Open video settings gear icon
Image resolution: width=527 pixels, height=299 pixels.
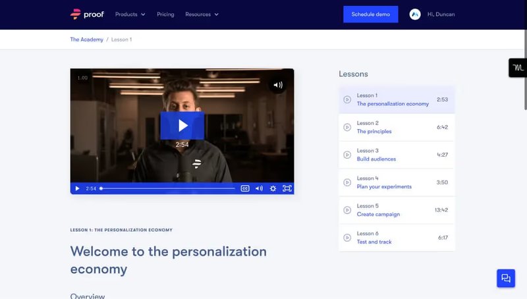pyautogui.click(x=273, y=188)
